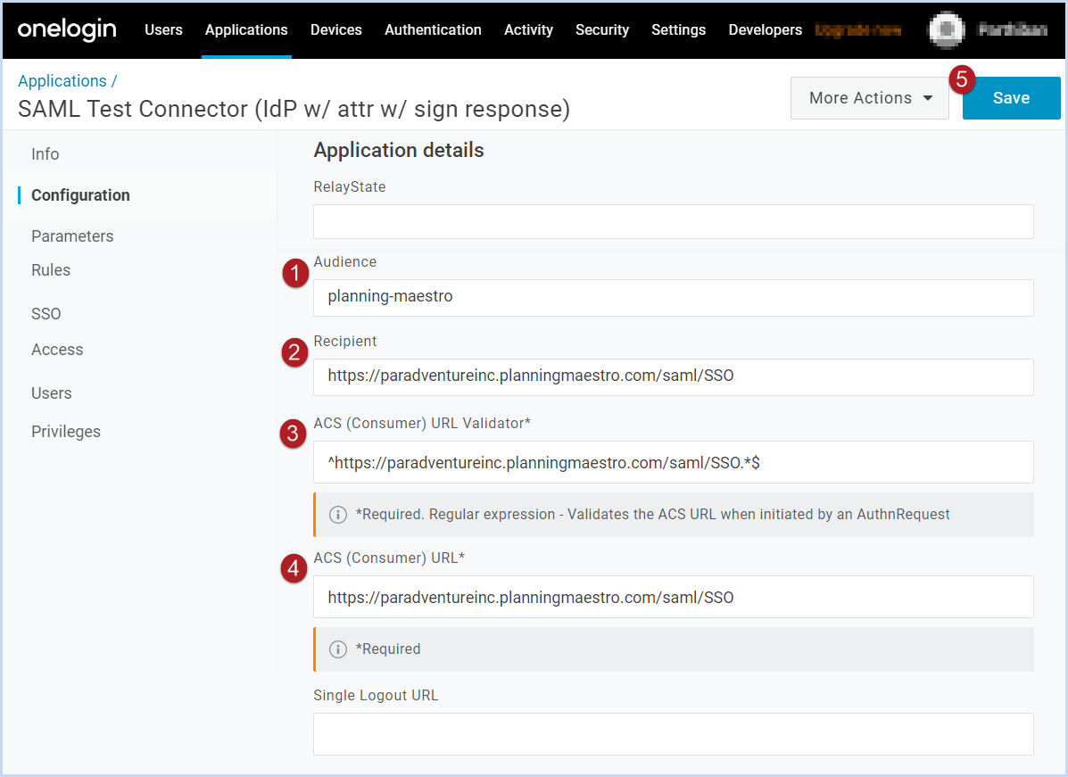
Task: Click the info icon beside Regular expression note
Action: [x=338, y=514]
